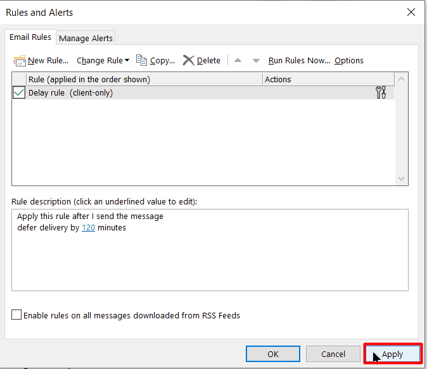Click the Copy rule icon

coord(142,60)
